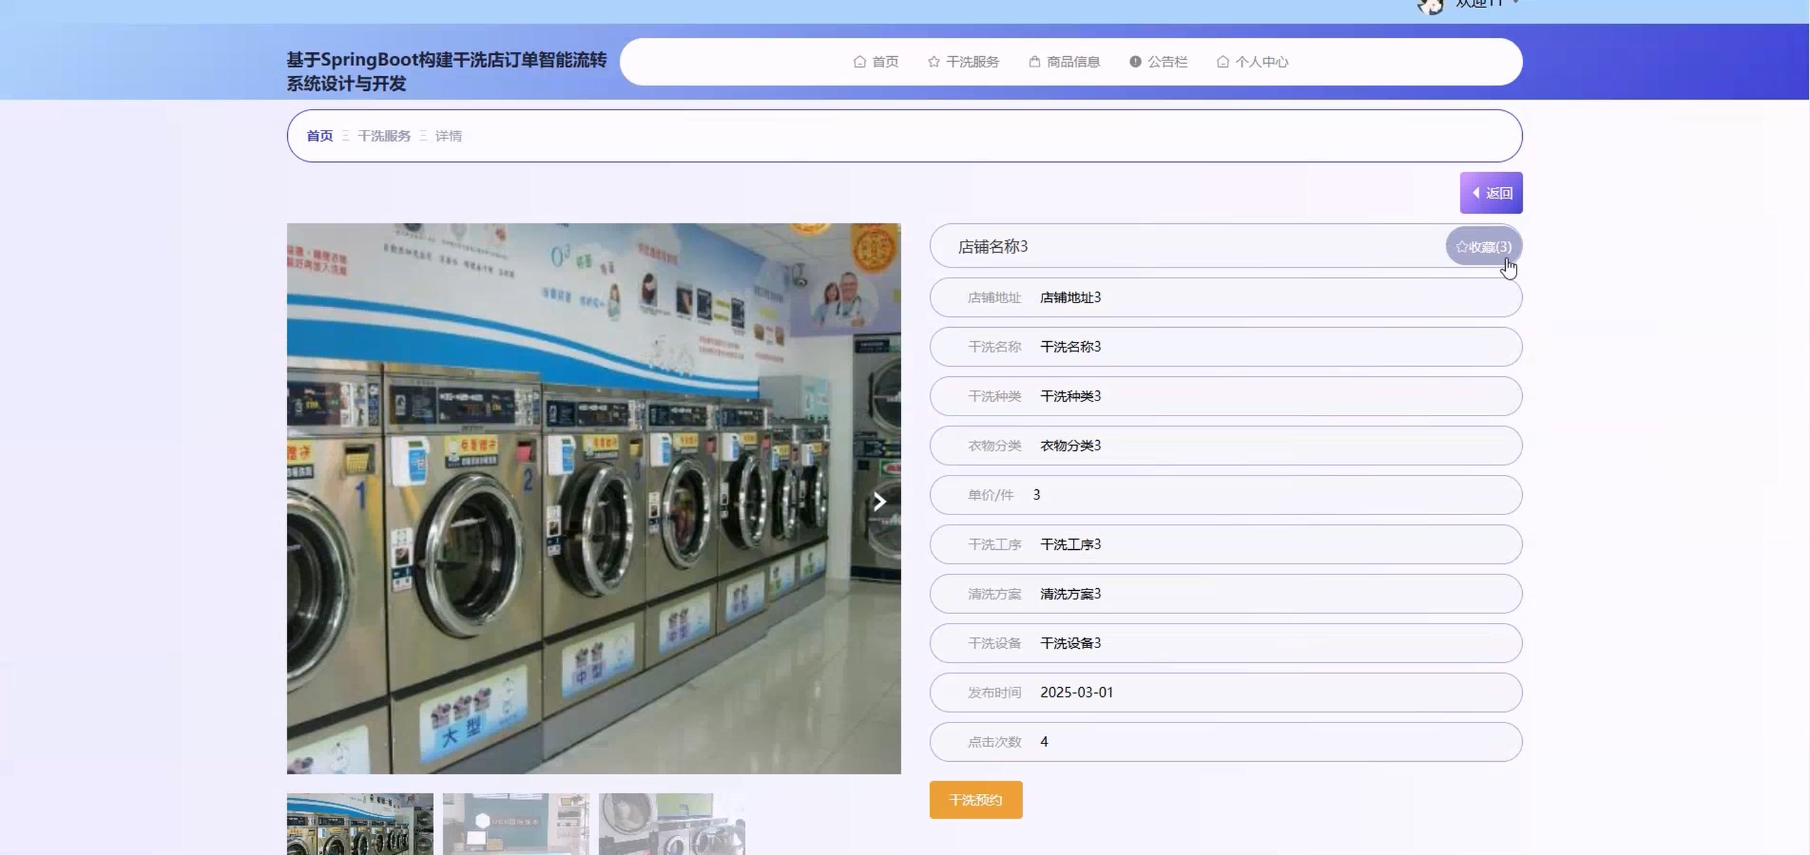Image resolution: width=1810 pixels, height=855 pixels.
Task: Open the 商品信息 menu item
Action: coord(1073,62)
